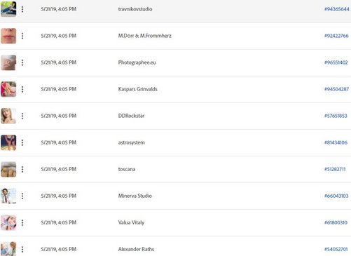Select the lips thumbnail by M.Dörr & M.Frommherz
The image size is (351, 256).
tap(8, 36)
